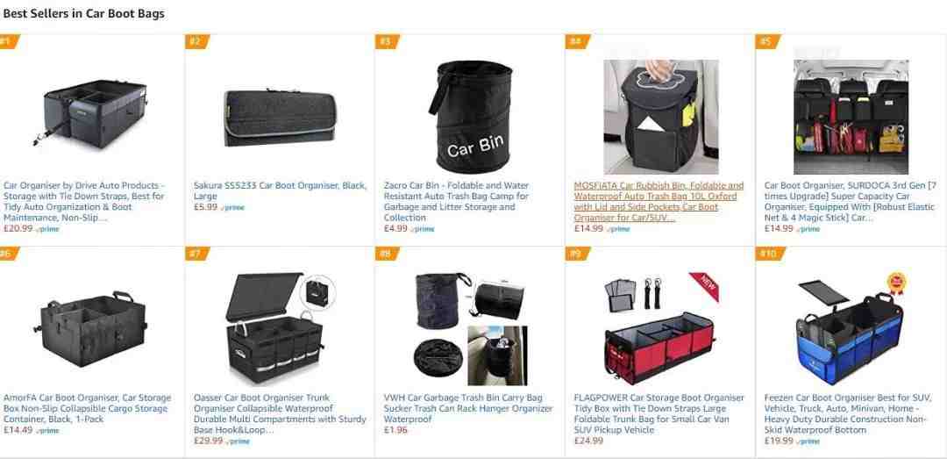View the red FLAGPOWER storage organiser image
Image resolution: width=947 pixels, height=459 pixels.
point(661,329)
